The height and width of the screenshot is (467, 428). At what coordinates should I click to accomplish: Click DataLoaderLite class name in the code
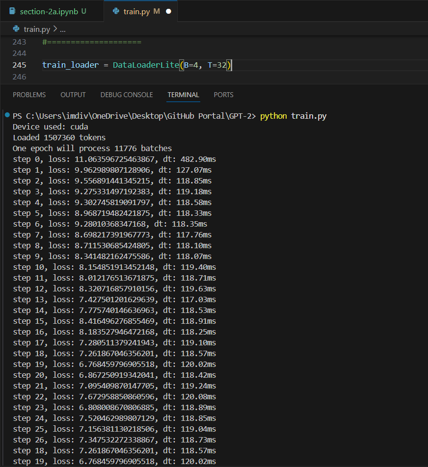pyautogui.click(x=146, y=65)
